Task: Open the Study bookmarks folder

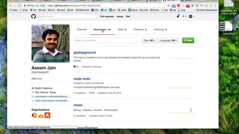Action: coord(154,10)
